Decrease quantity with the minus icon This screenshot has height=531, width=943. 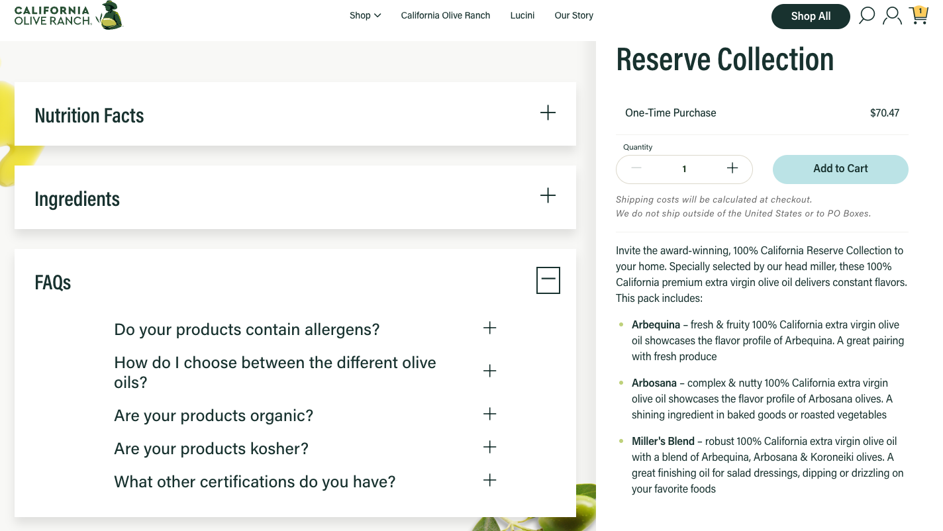coord(636,168)
